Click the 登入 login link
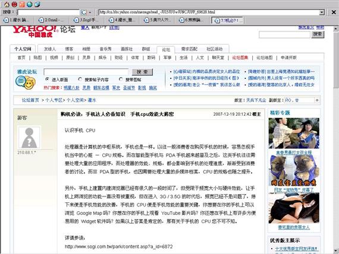Image resolution: width=339 pixels, height=254 pixels. click(x=85, y=27)
